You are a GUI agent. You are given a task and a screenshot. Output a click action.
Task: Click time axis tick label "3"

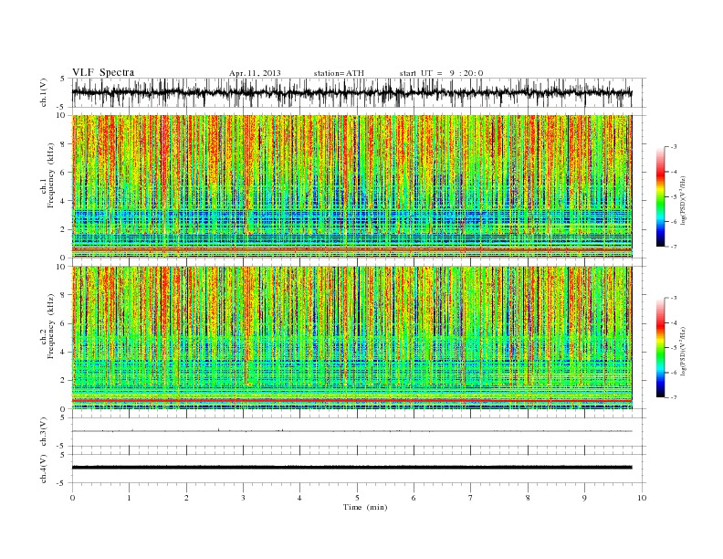(x=243, y=498)
